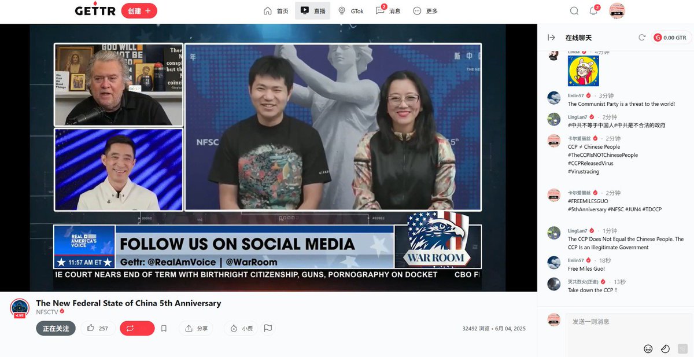Viewport: 694px width, 357px height.
Task: Bookmark the live stream
Action: [164, 329]
